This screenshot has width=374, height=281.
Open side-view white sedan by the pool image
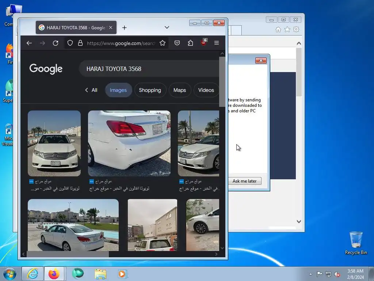pyautogui.click(x=73, y=225)
